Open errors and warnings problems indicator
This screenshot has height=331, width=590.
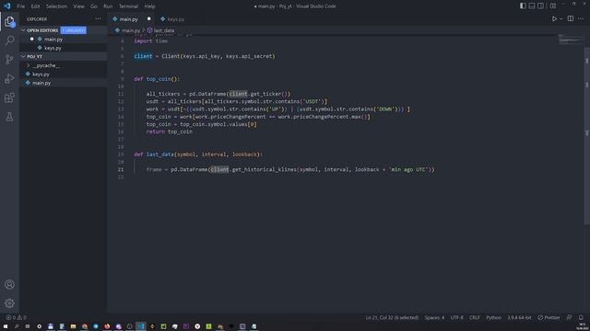16,317
